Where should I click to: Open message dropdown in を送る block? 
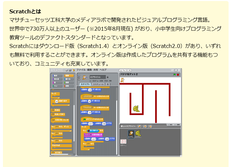(x=53, y=110)
